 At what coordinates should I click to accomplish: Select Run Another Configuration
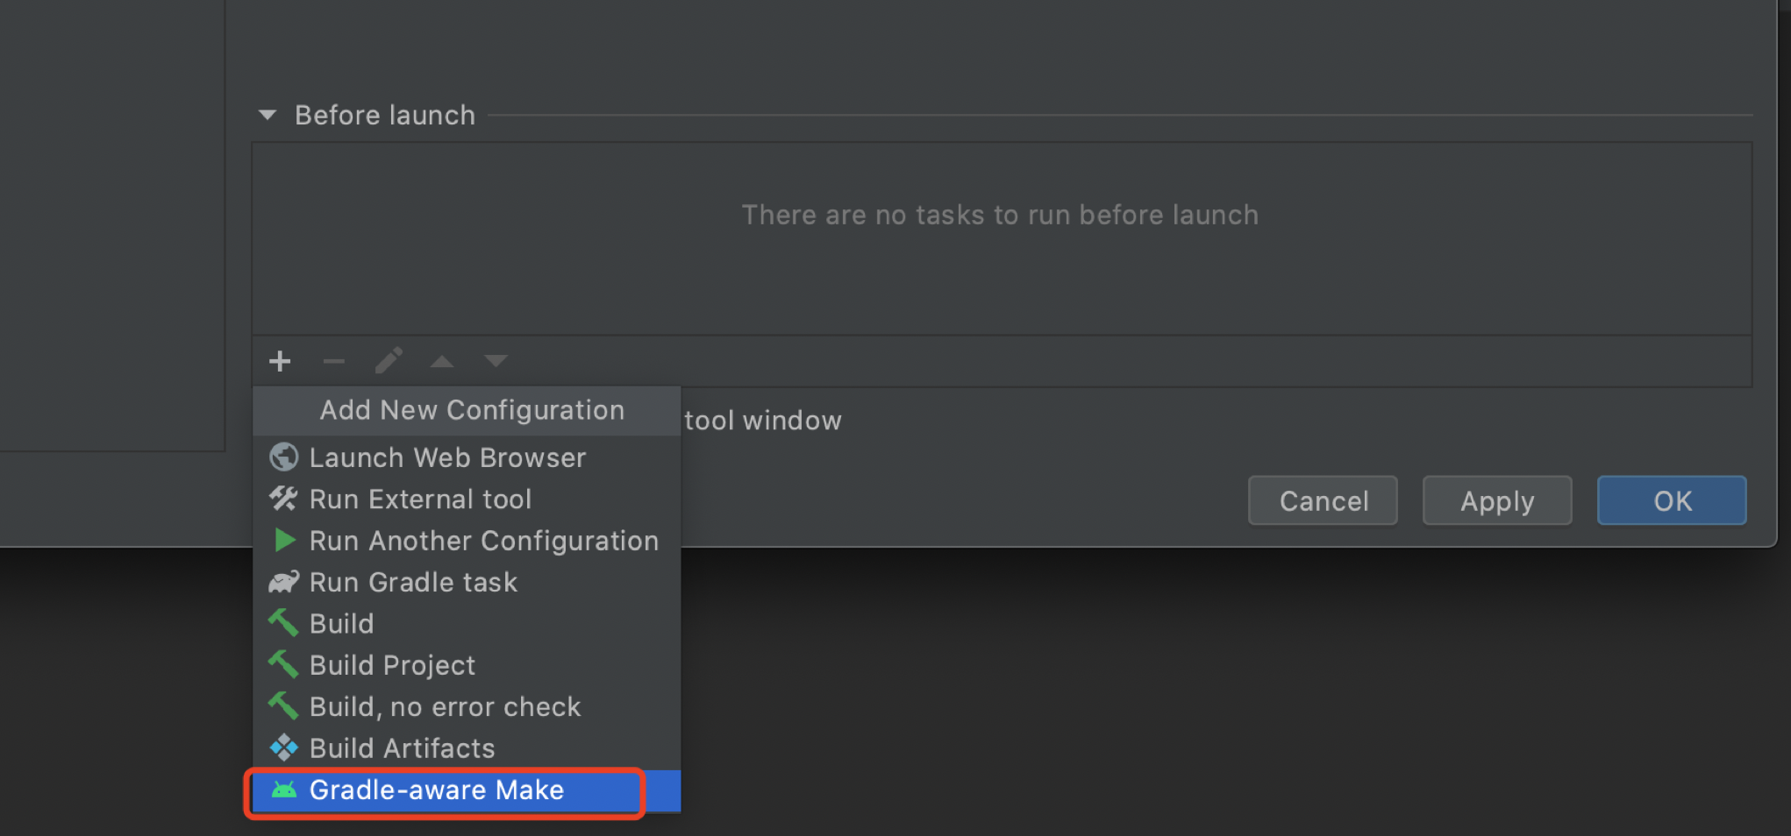[483, 541]
